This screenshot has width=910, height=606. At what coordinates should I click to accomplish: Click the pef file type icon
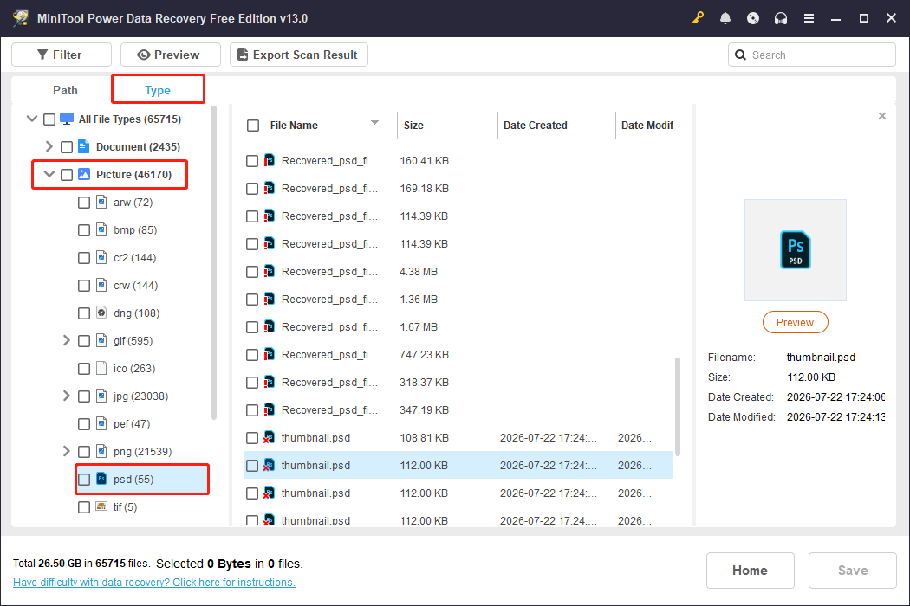(101, 424)
